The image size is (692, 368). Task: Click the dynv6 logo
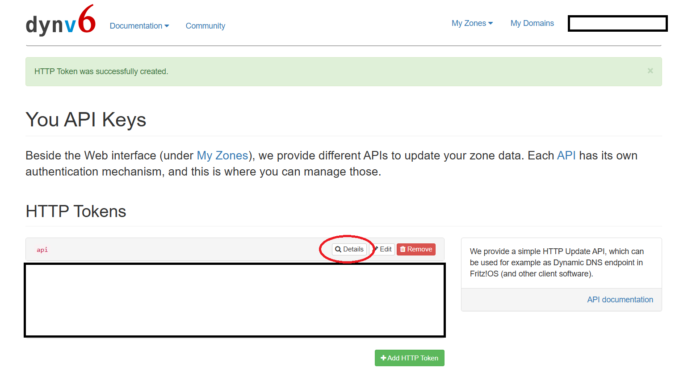(x=60, y=21)
